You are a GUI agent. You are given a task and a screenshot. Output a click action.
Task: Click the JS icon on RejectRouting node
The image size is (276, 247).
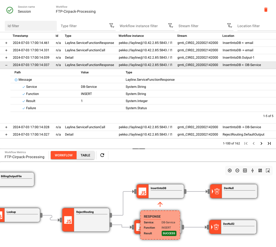coord(68,220)
